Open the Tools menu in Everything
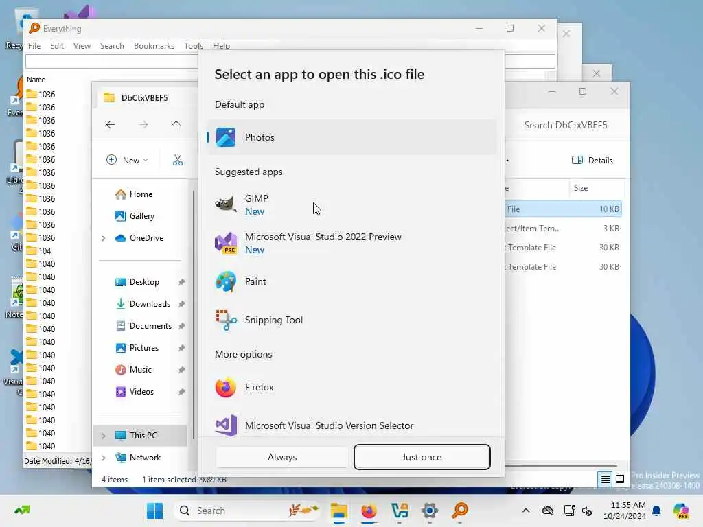703x527 pixels. coord(193,46)
